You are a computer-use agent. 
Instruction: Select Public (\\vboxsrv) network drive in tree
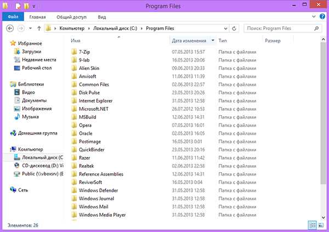(43, 174)
